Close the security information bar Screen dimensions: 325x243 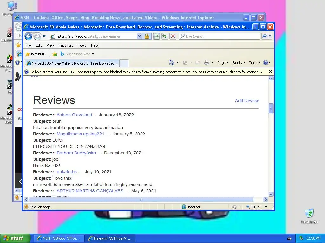point(270,72)
